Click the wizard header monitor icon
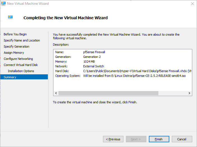This screenshot has height=147, width=197. pyautogui.click(x=10, y=17)
